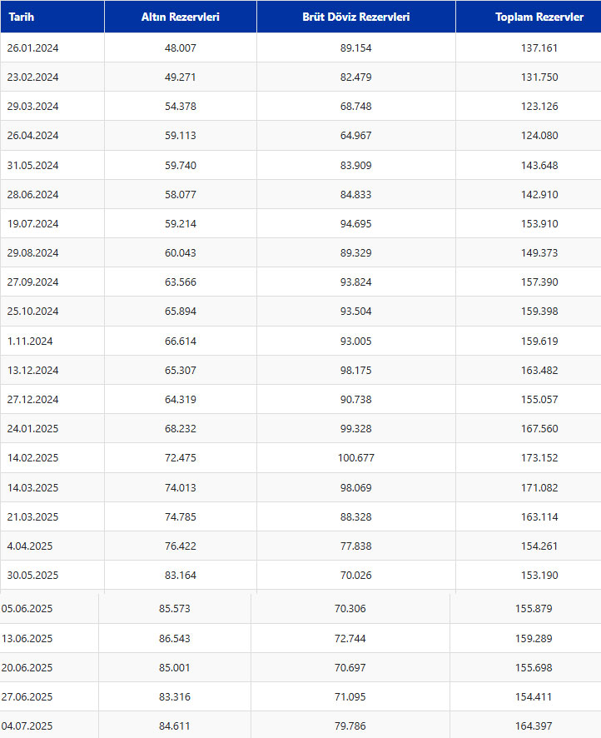Image resolution: width=601 pixels, height=738 pixels.
Task: Click the 68.748 gross currency cell
Action: [x=356, y=106]
